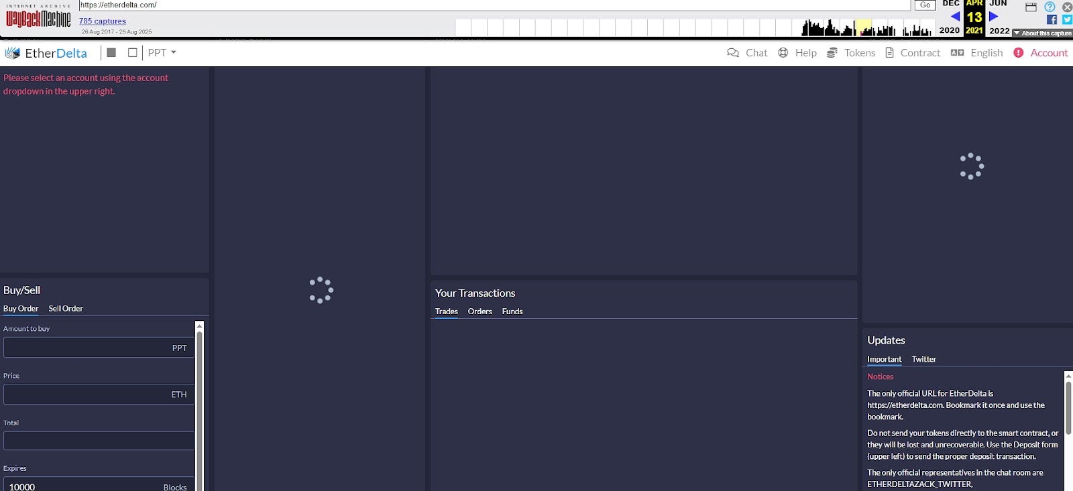Open Trades tab in Your Transactions
Screen dimensions: 1073x491
click(x=446, y=311)
